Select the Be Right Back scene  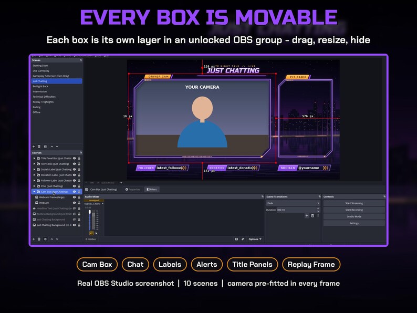[57, 86]
